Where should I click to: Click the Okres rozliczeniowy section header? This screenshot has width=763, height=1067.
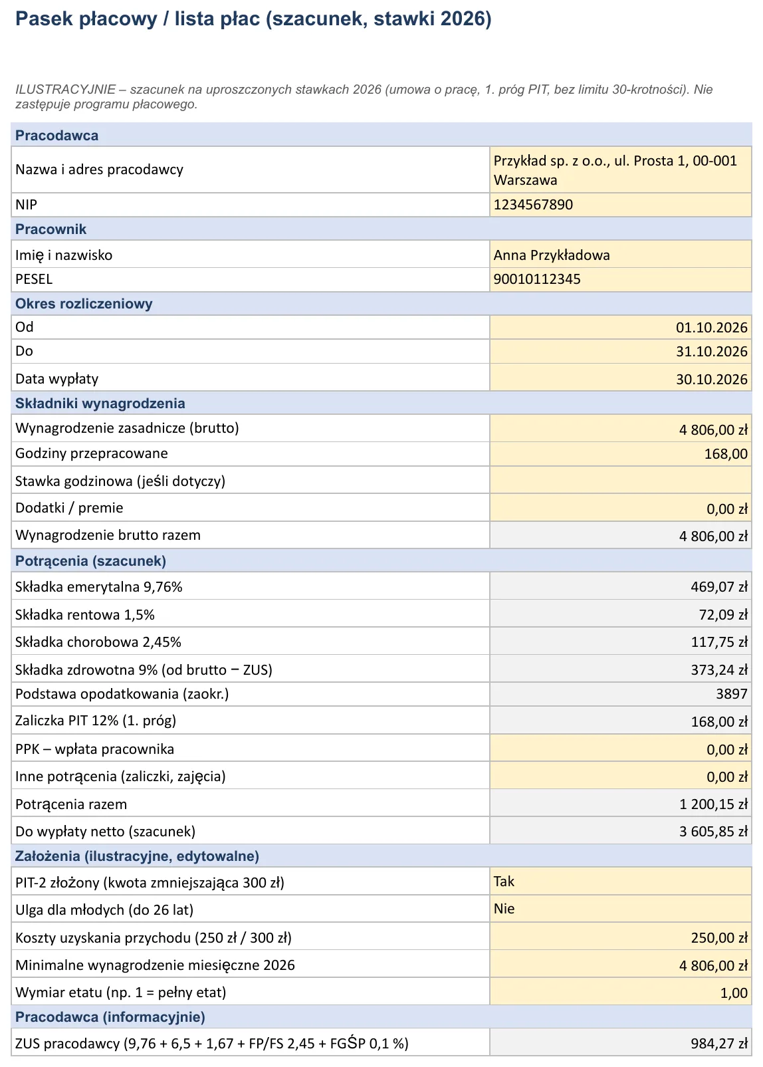(381, 303)
